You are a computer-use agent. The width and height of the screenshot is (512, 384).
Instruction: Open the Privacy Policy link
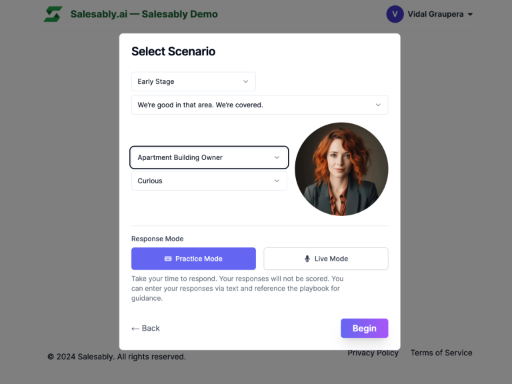[373, 353]
